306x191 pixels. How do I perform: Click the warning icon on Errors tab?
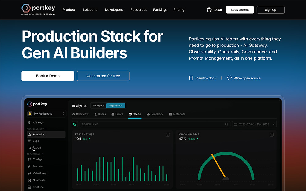click(x=113, y=114)
